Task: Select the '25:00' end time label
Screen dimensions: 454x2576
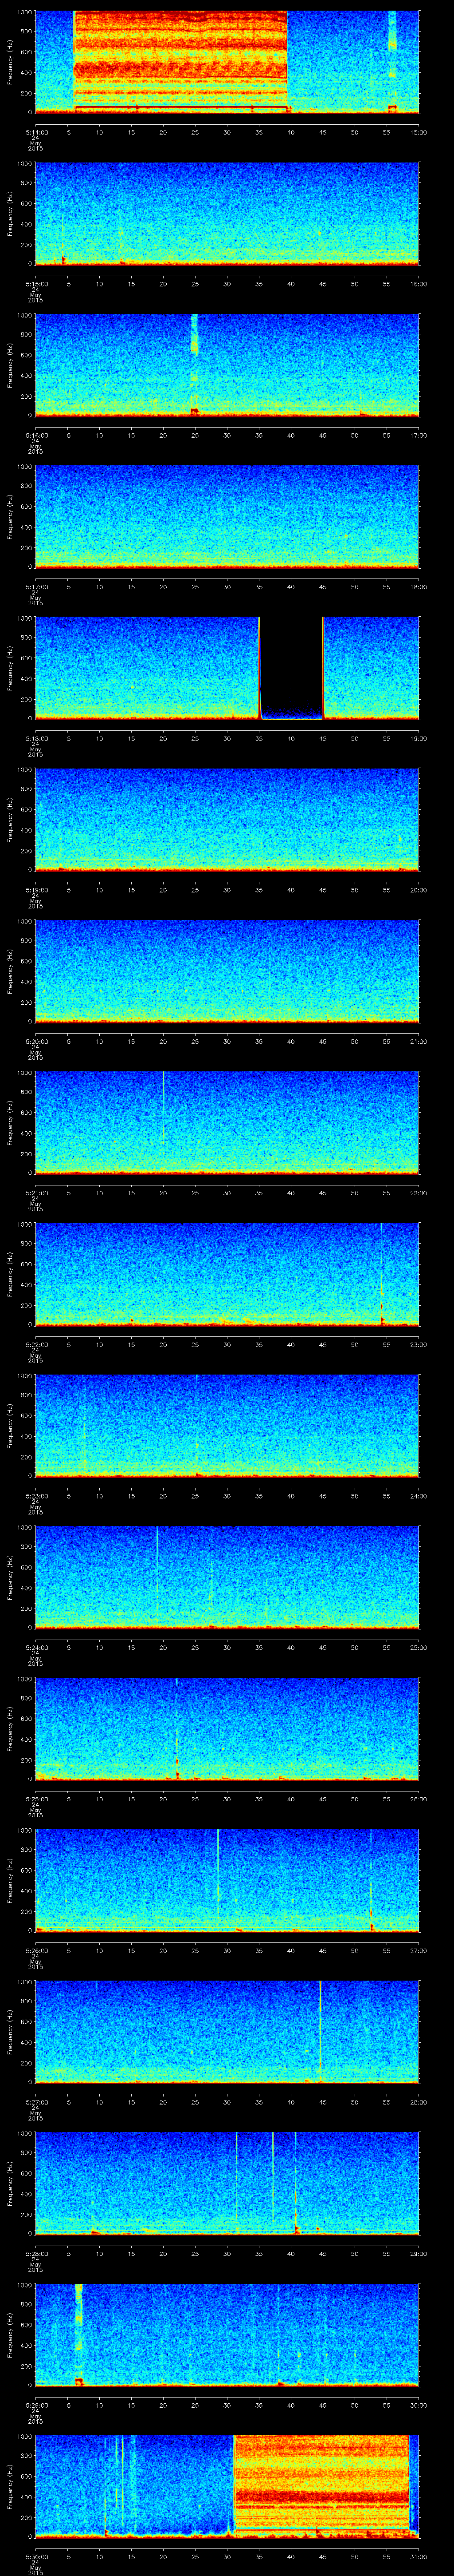Action: pos(419,1647)
